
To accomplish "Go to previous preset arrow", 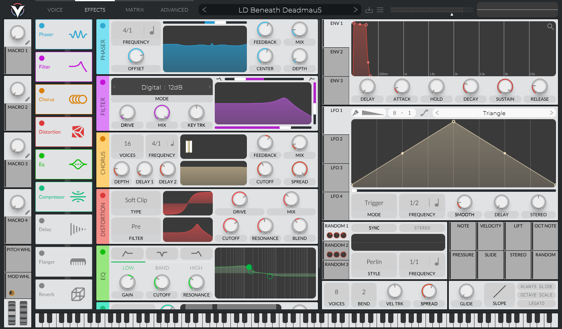I will pos(204,10).
